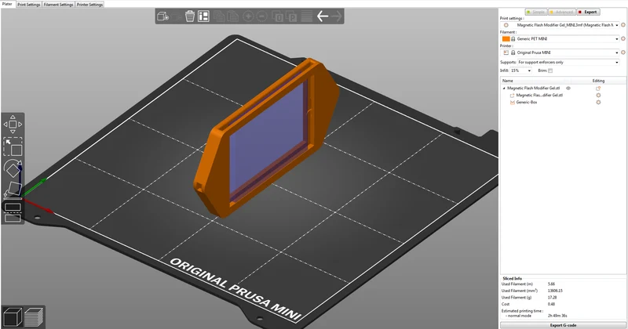The height and width of the screenshot is (329, 628).
Task: Click the Redo right arrow
Action: coord(337,16)
